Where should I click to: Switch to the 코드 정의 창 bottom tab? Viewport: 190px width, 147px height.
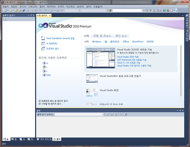(44, 139)
